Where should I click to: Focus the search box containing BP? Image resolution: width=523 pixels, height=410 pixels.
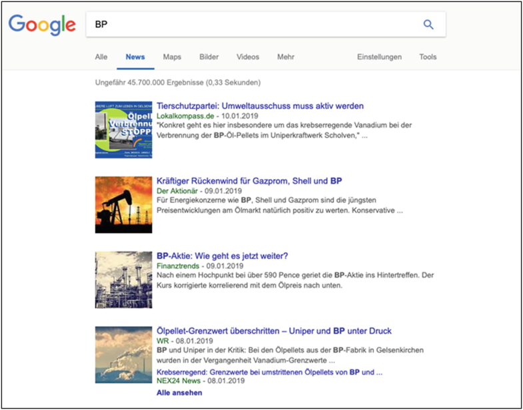tap(266, 25)
